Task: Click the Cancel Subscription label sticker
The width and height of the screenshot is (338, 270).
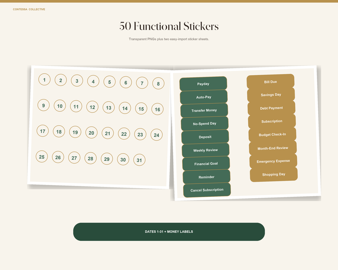Action: pos(207,190)
